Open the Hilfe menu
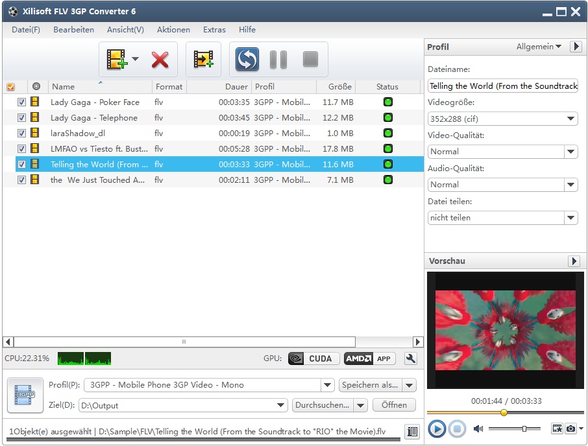The image size is (588, 446). click(x=247, y=30)
